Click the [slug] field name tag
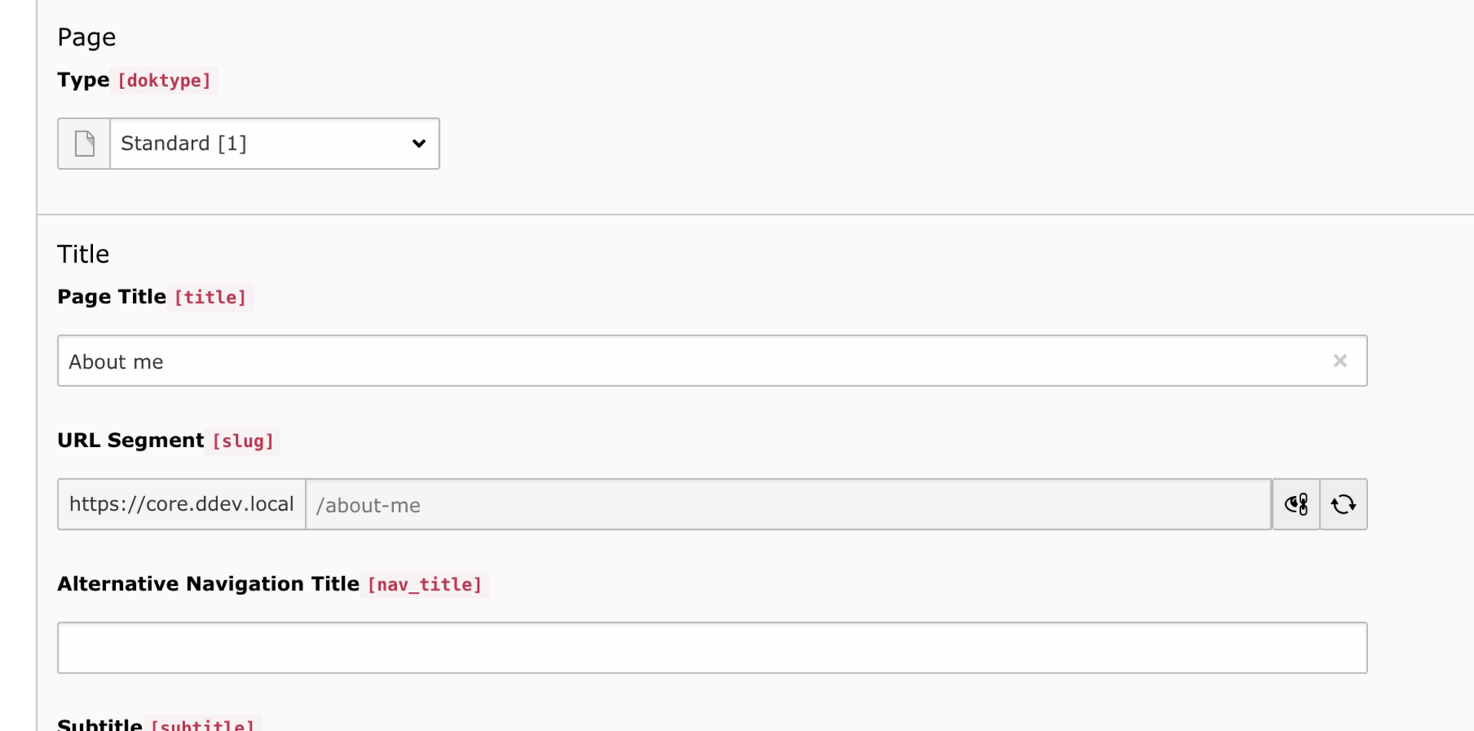1474x731 pixels. 243,442
